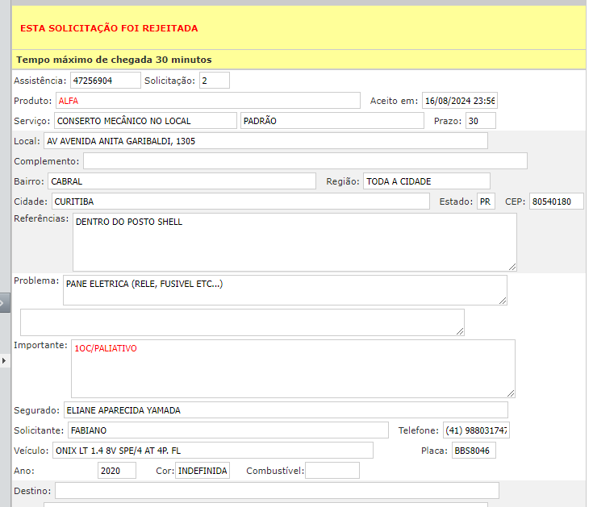The height and width of the screenshot is (507, 593).
Task: Click the Estado field showing PR
Action: pos(485,202)
